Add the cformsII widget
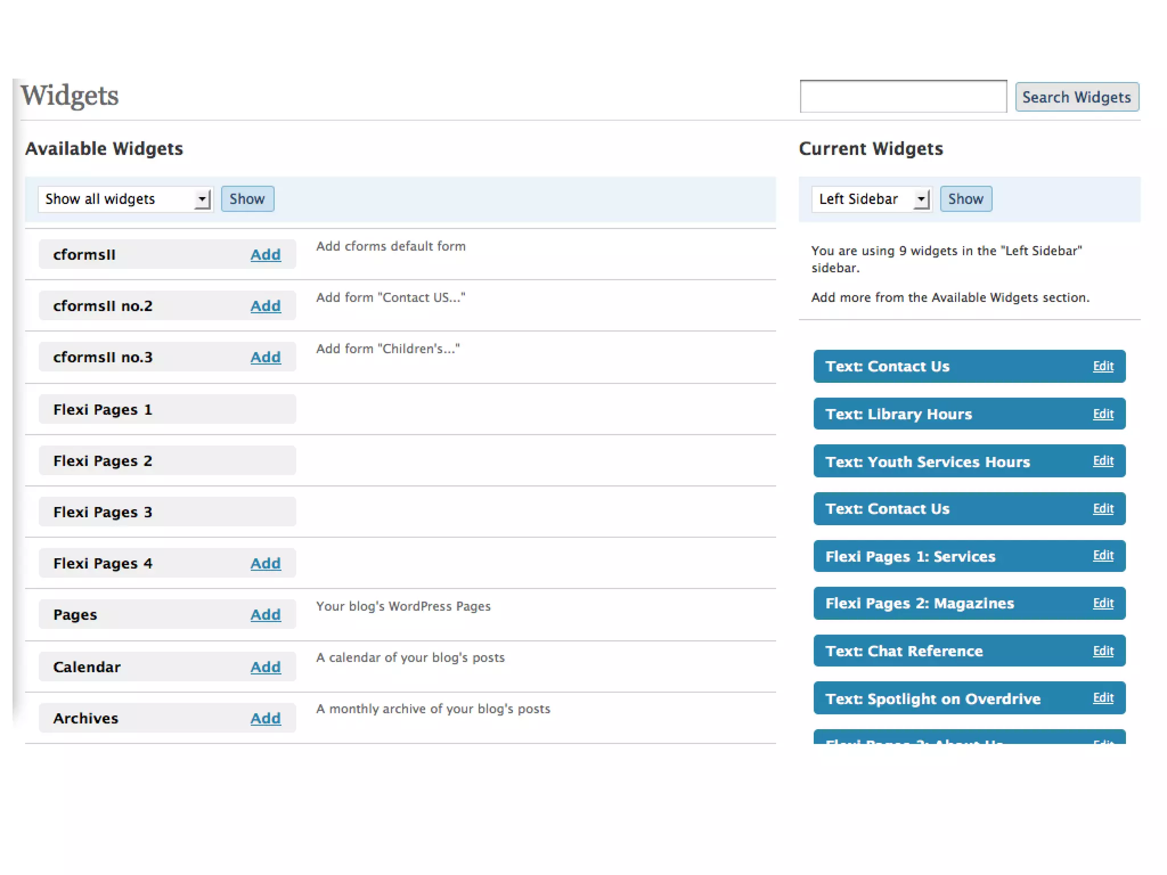 (x=266, y=255)
